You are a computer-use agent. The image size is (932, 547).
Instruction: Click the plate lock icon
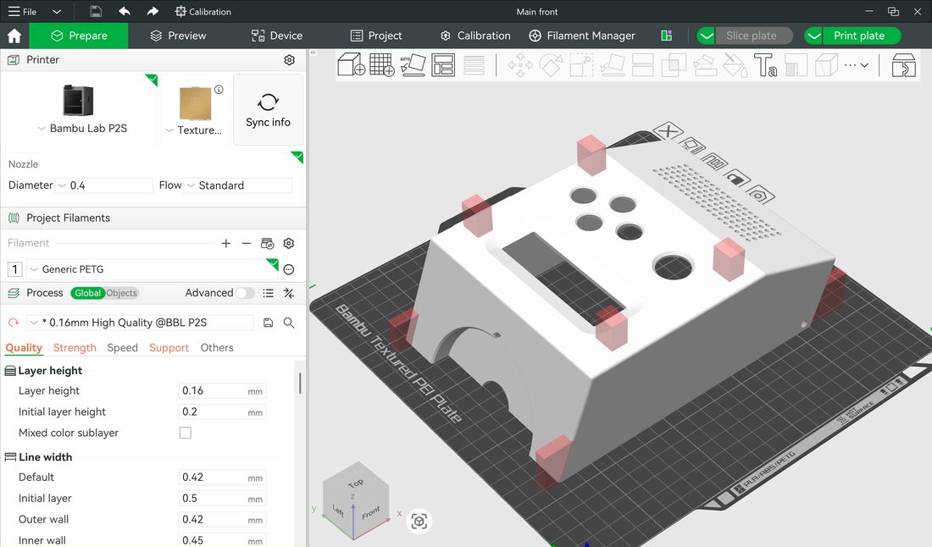pyautogui.click(x=736, y=178)
